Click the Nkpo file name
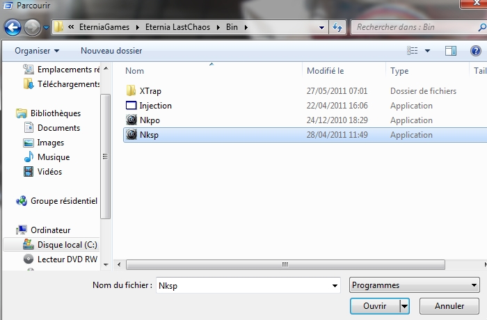This screenshot has height=320, width=487. [x=150, y=120]
